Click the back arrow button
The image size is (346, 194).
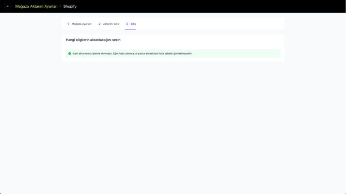point(8,6)
